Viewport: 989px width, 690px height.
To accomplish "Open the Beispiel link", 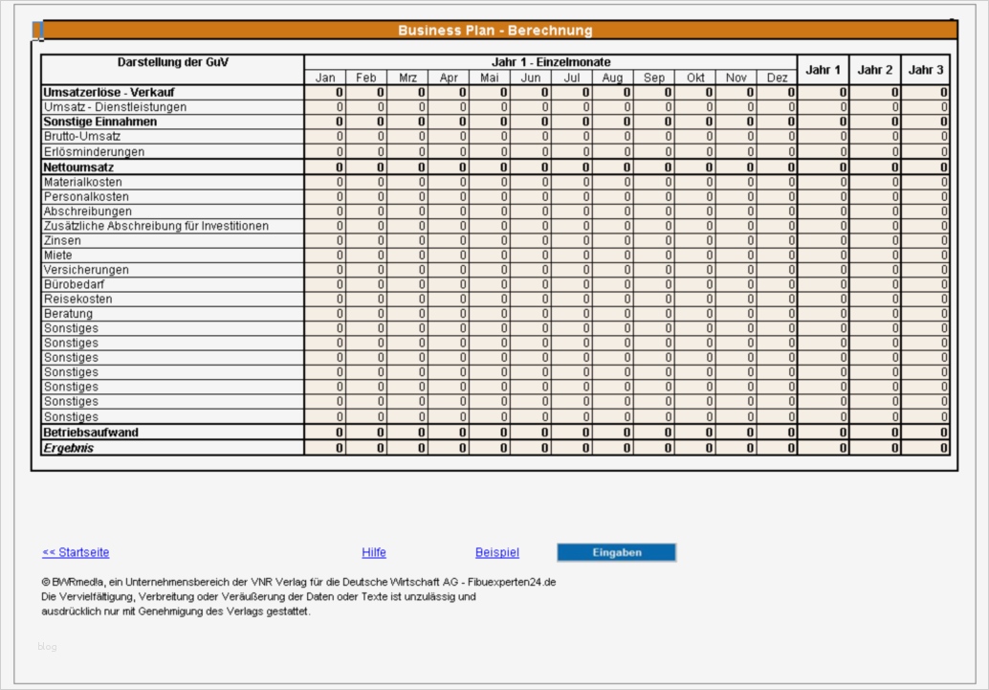I will coord(497,552).
